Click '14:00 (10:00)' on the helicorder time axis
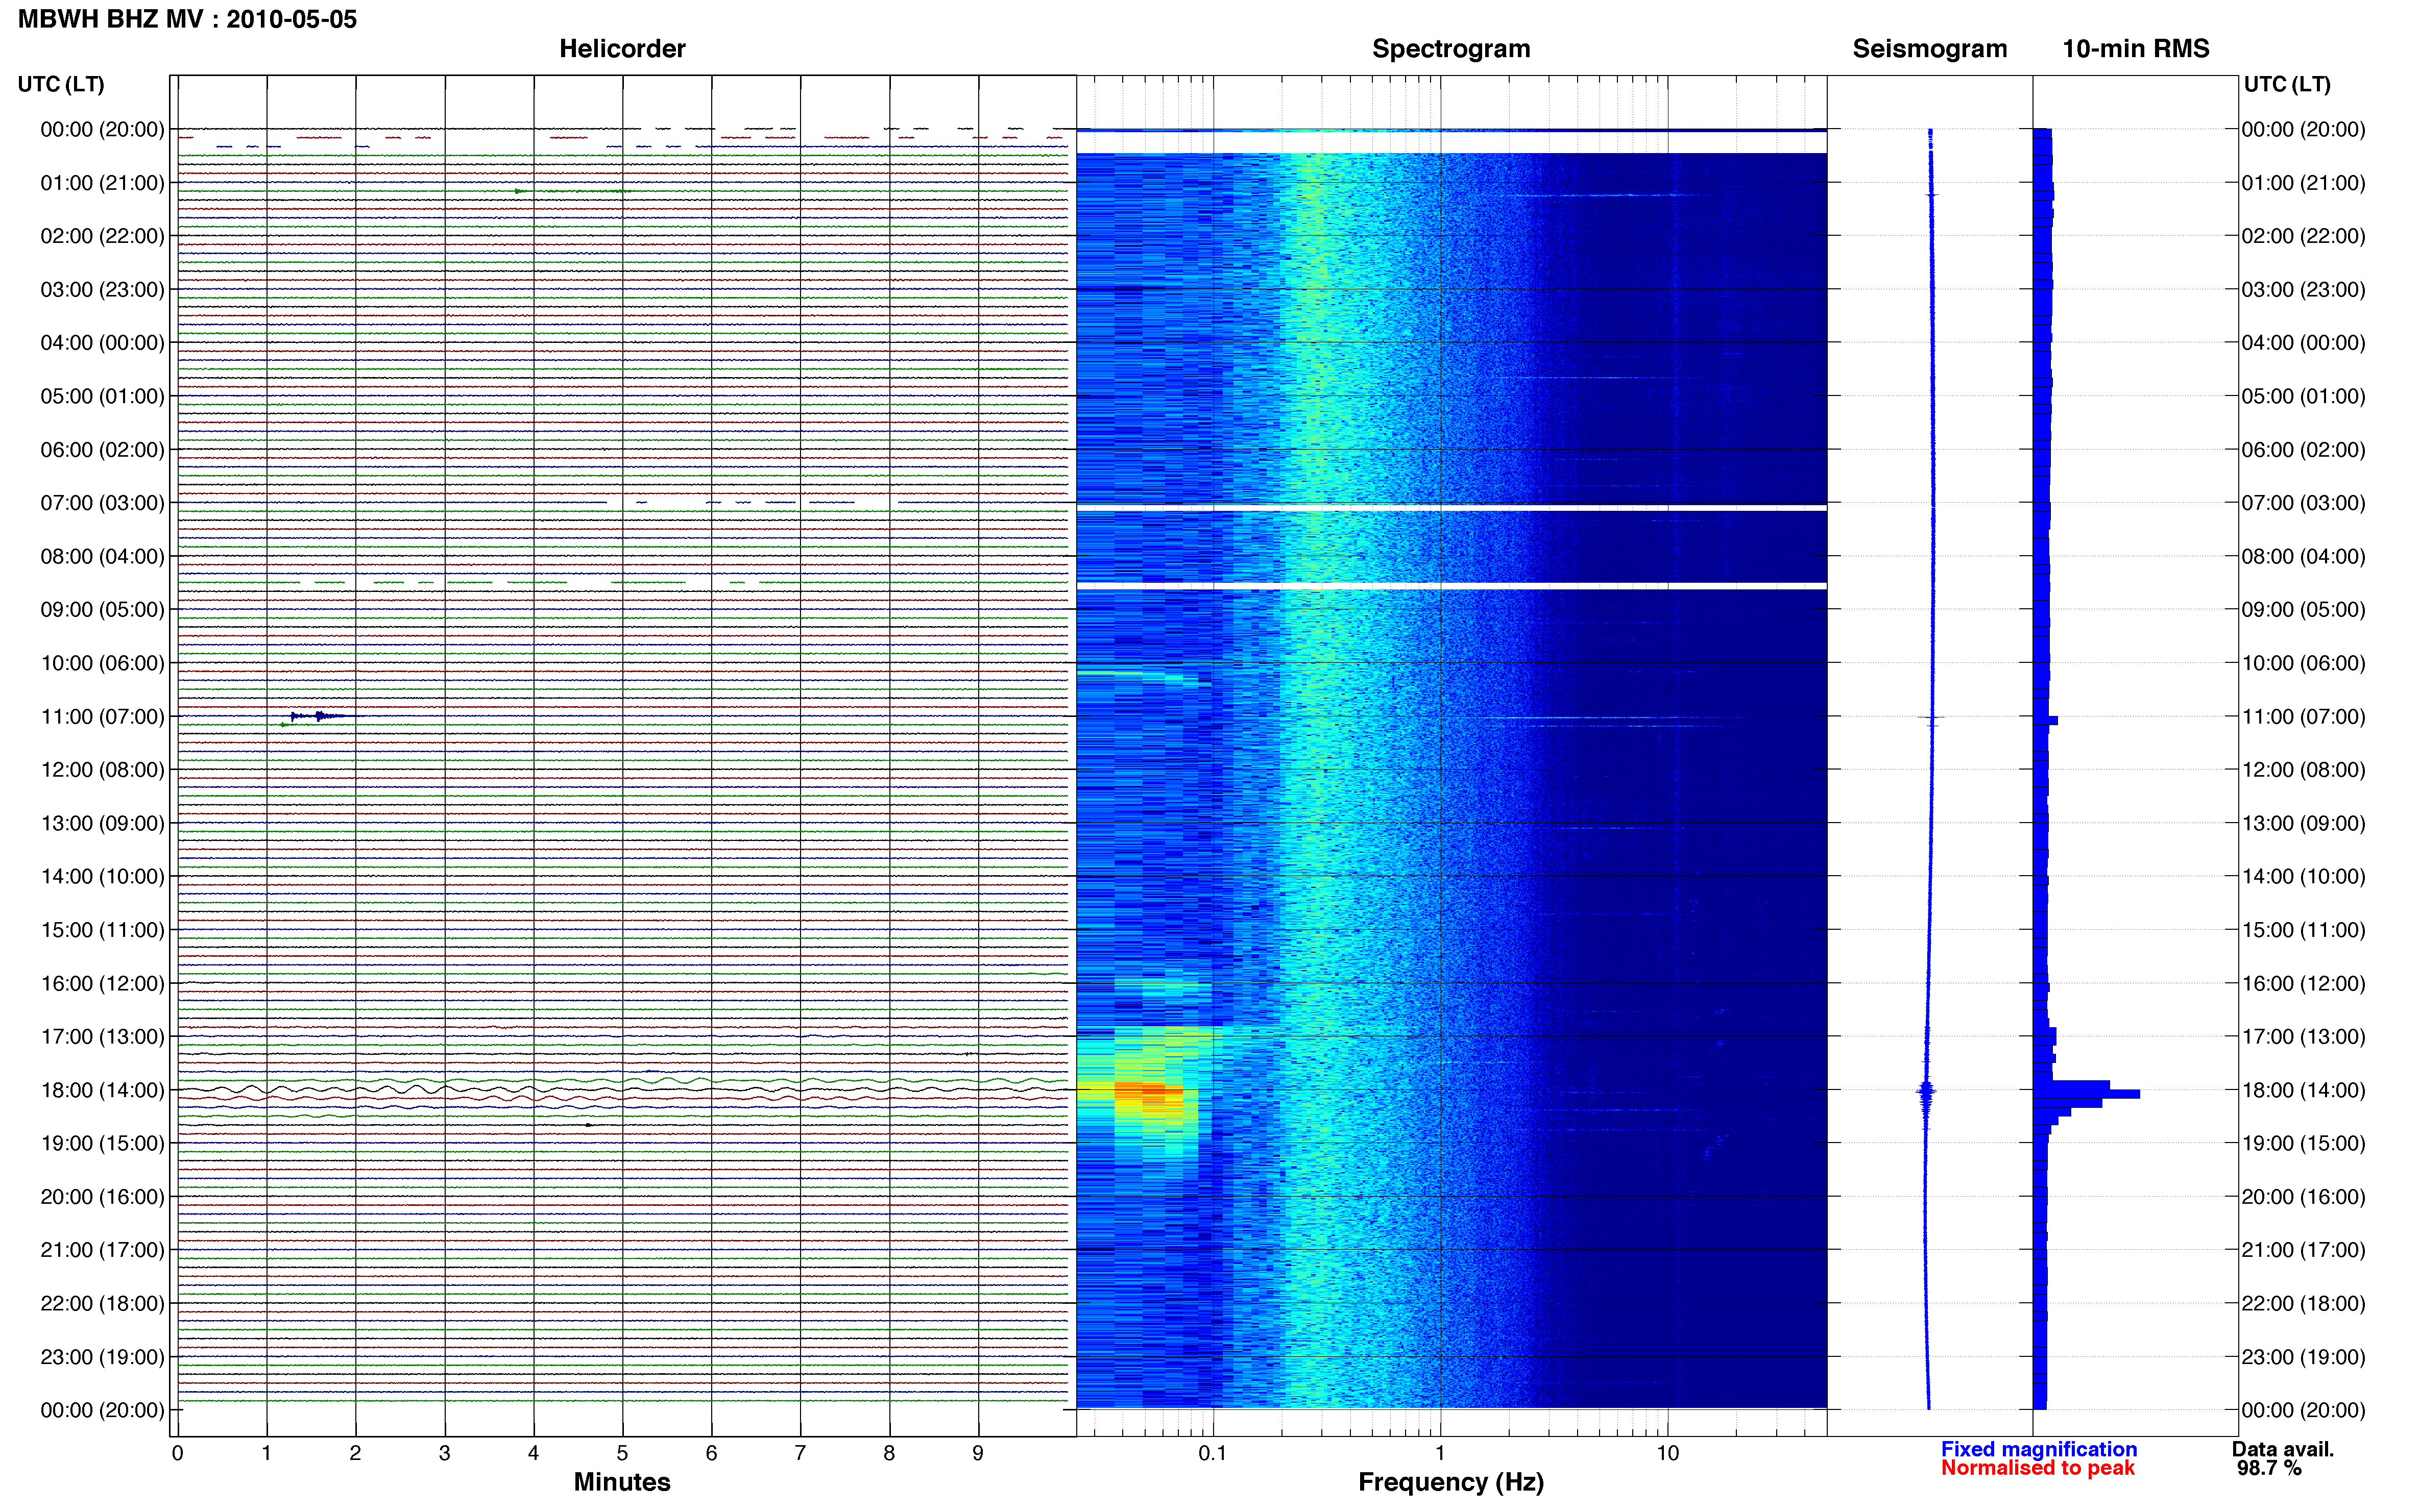 [102, 877]
